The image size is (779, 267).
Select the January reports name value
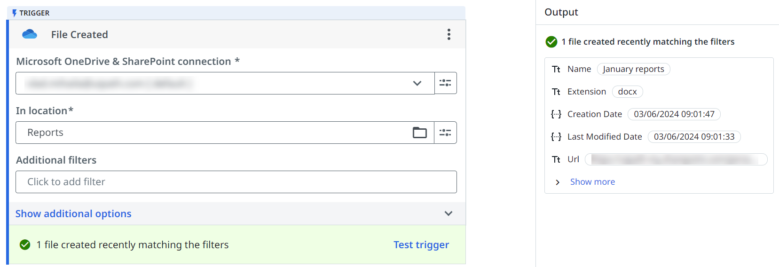tap(633, 69)
